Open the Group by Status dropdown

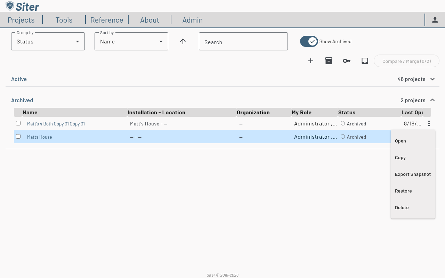48,41
